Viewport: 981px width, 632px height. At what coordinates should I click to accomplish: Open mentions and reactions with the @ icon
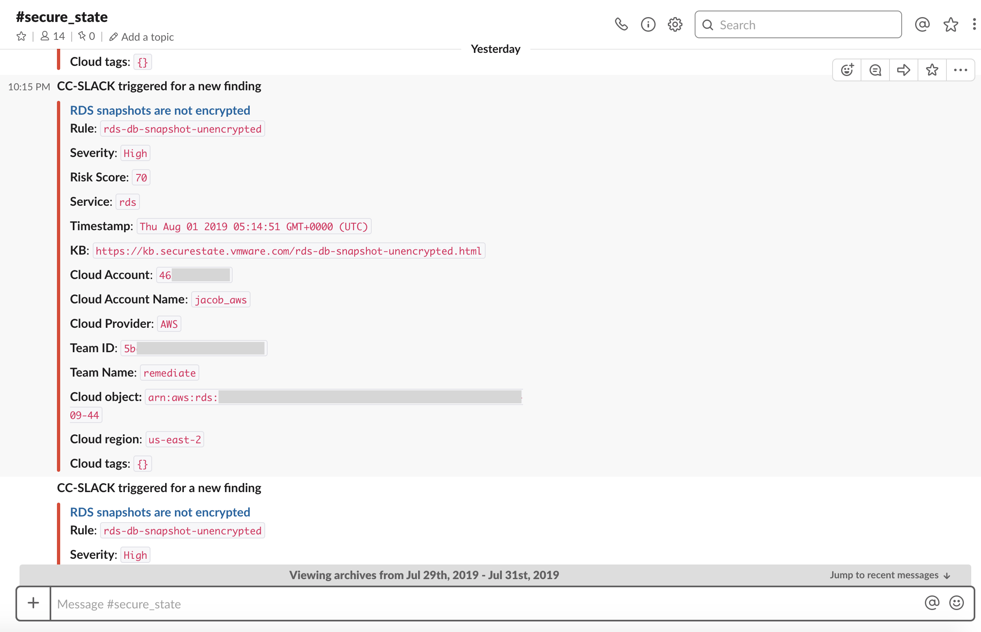[922, 24]
